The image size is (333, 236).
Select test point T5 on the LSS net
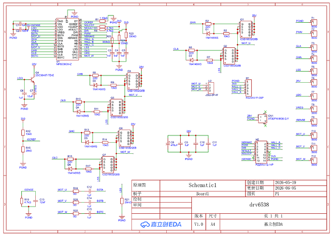point(314,71)
